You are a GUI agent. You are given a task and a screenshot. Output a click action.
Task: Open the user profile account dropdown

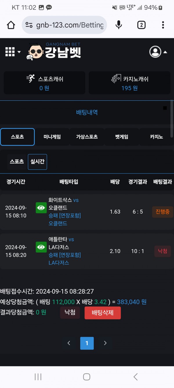click(158, 52)
